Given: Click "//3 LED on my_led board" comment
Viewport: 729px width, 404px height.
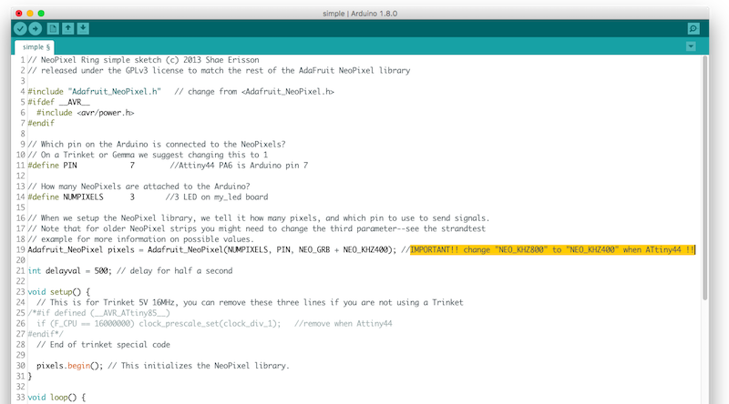Looking at the screenshot, I should [217, 197].
